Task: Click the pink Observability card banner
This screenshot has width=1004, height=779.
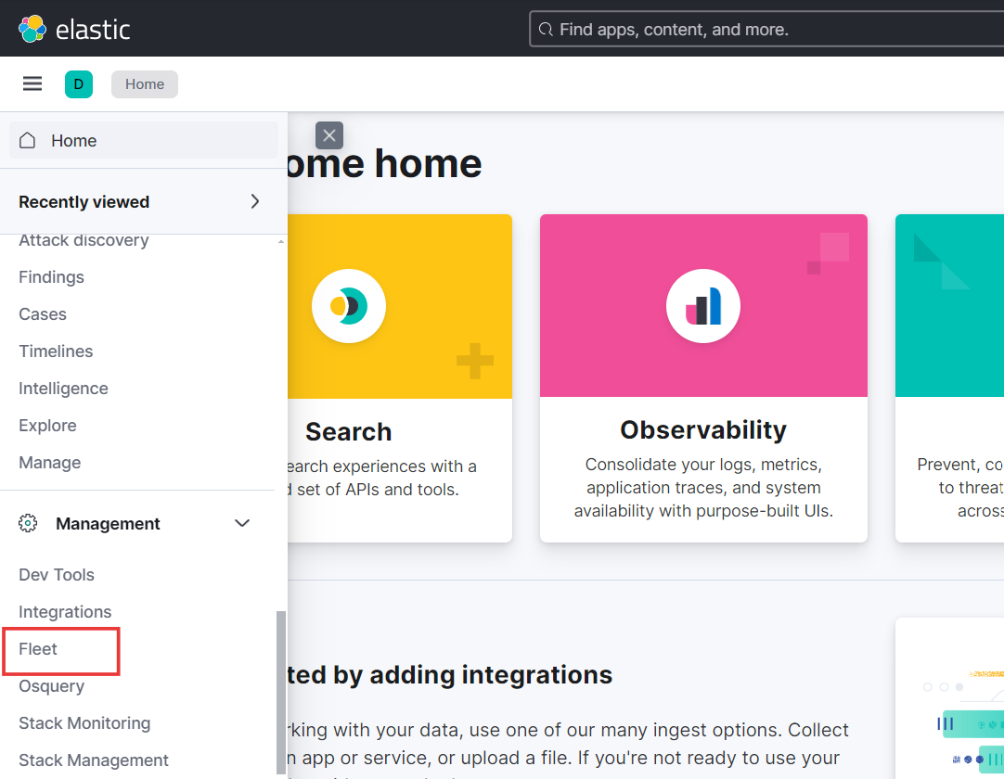Action: [x=703, y=306]
